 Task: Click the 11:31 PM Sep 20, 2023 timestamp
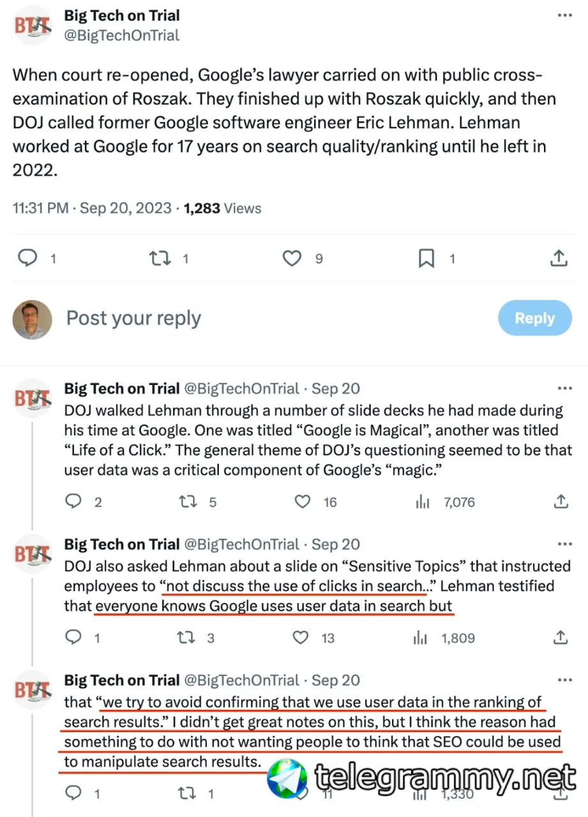(92, 208)
